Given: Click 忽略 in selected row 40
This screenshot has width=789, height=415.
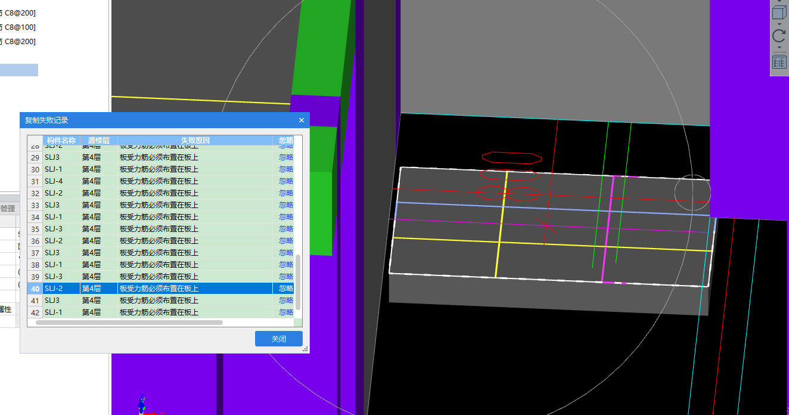Looking at the screenshot, I should (x=286, y=289).
